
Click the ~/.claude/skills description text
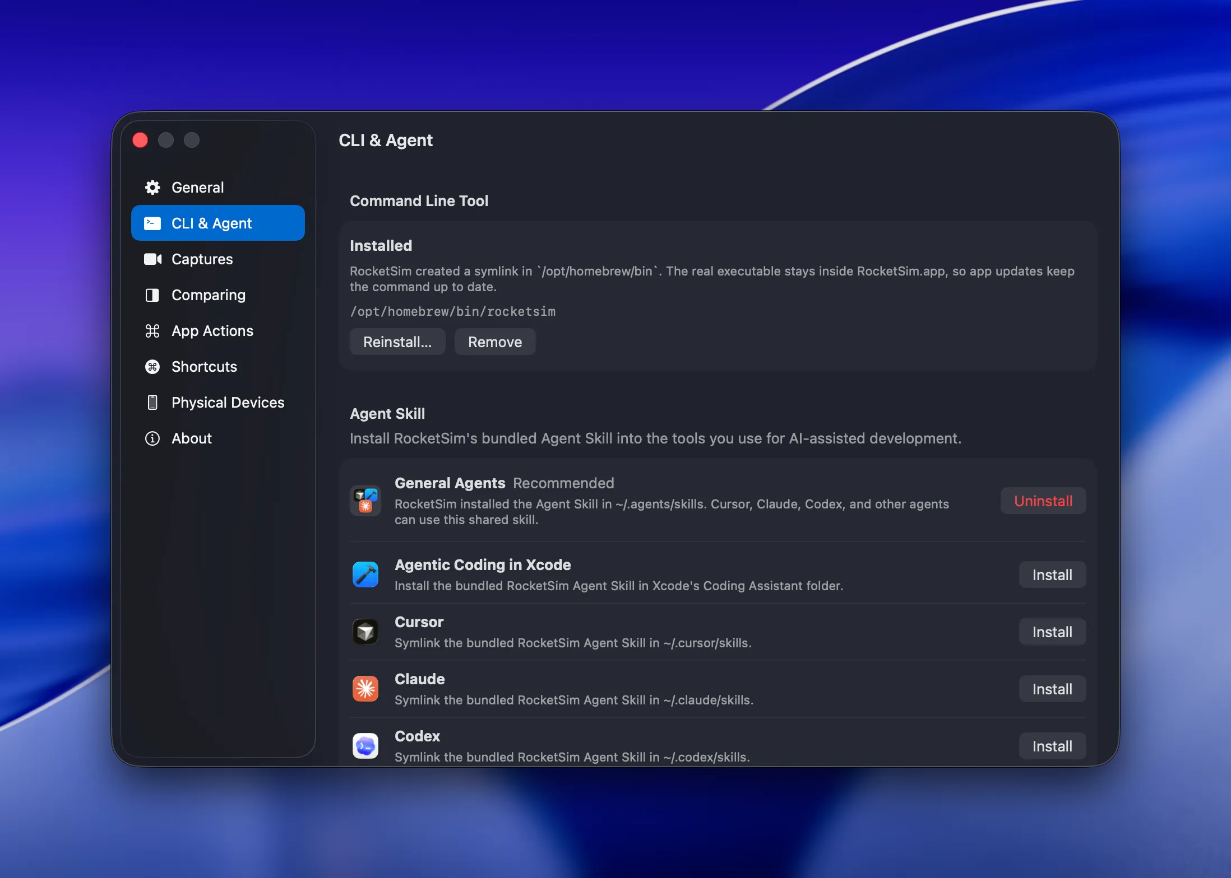(574, 700)
